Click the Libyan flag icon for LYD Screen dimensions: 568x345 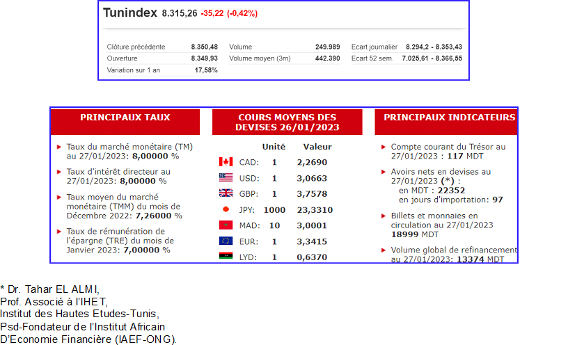pyautogui.click(x=226, y=257)
